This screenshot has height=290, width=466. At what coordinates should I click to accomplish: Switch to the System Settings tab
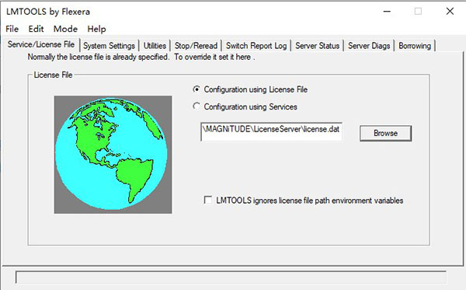coord(109,46)
